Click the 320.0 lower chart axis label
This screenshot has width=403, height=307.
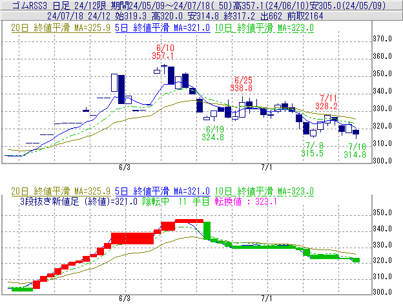tap(382, 260)
